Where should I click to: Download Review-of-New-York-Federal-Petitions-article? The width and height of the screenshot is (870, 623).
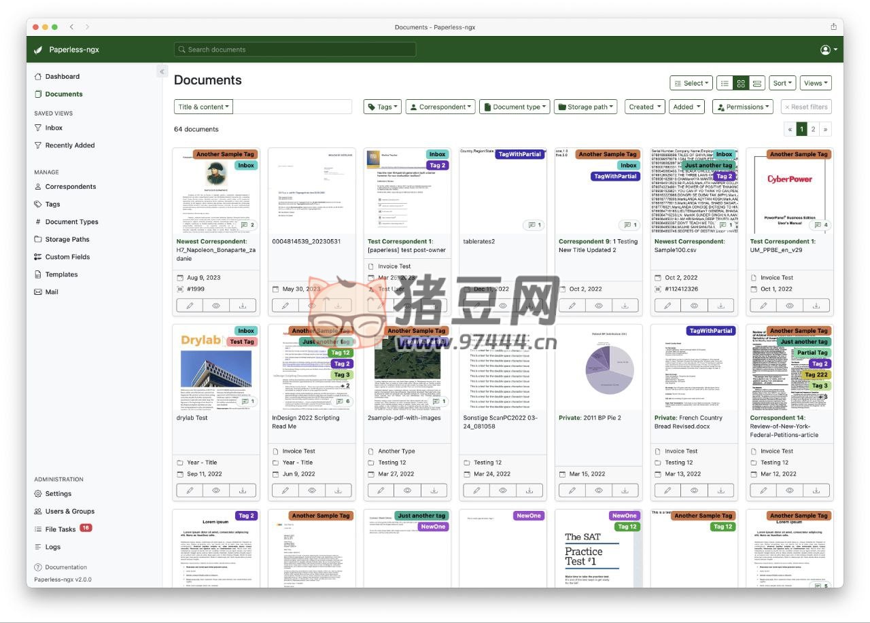(x=816, y=491)
